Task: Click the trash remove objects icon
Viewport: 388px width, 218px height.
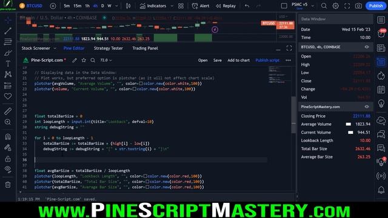Action: click(x=8, y=184)
